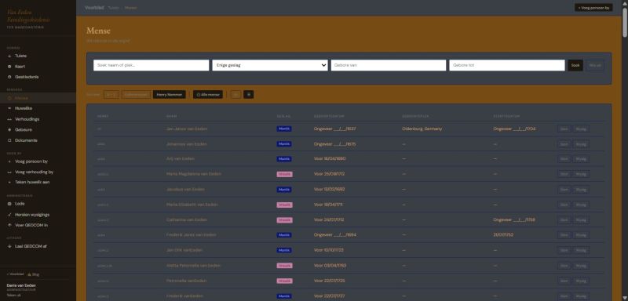Click the Jan Janse van Eeden name link

tap(187, 129)
